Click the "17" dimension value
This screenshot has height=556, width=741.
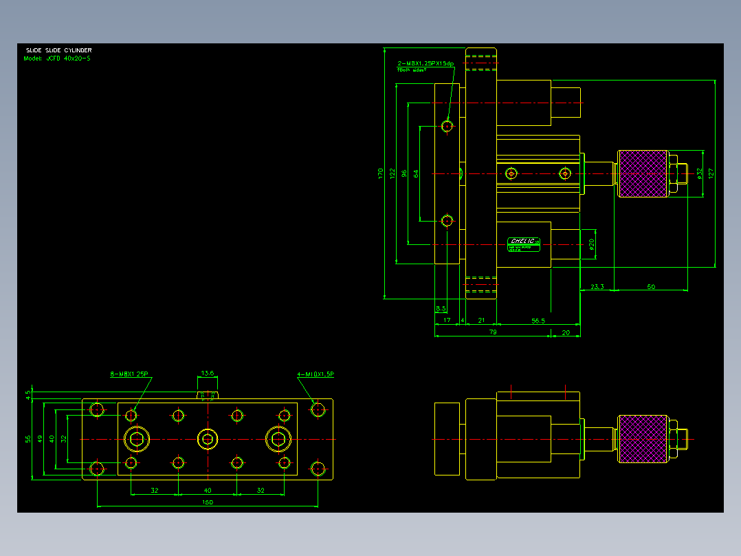pyautogui.click(x=447, y=321)
